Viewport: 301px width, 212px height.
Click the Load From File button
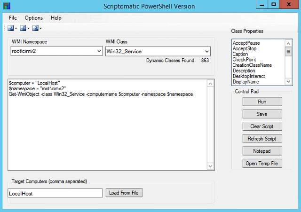click(124, 193)
